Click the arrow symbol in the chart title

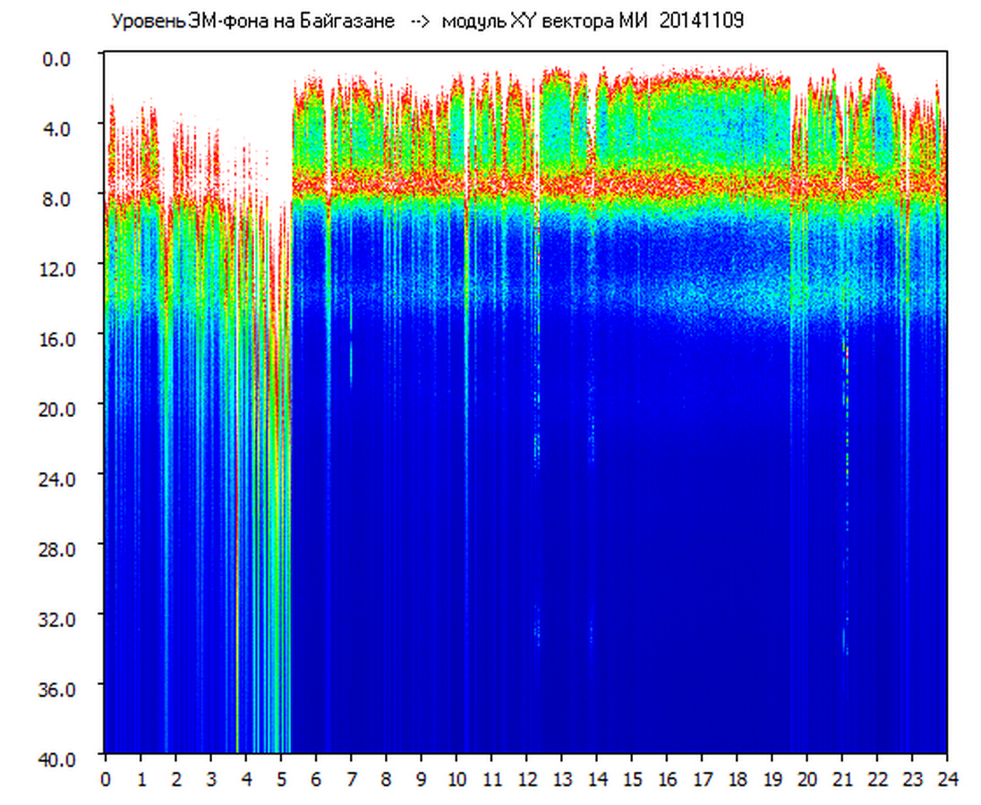tap(420, 21)
